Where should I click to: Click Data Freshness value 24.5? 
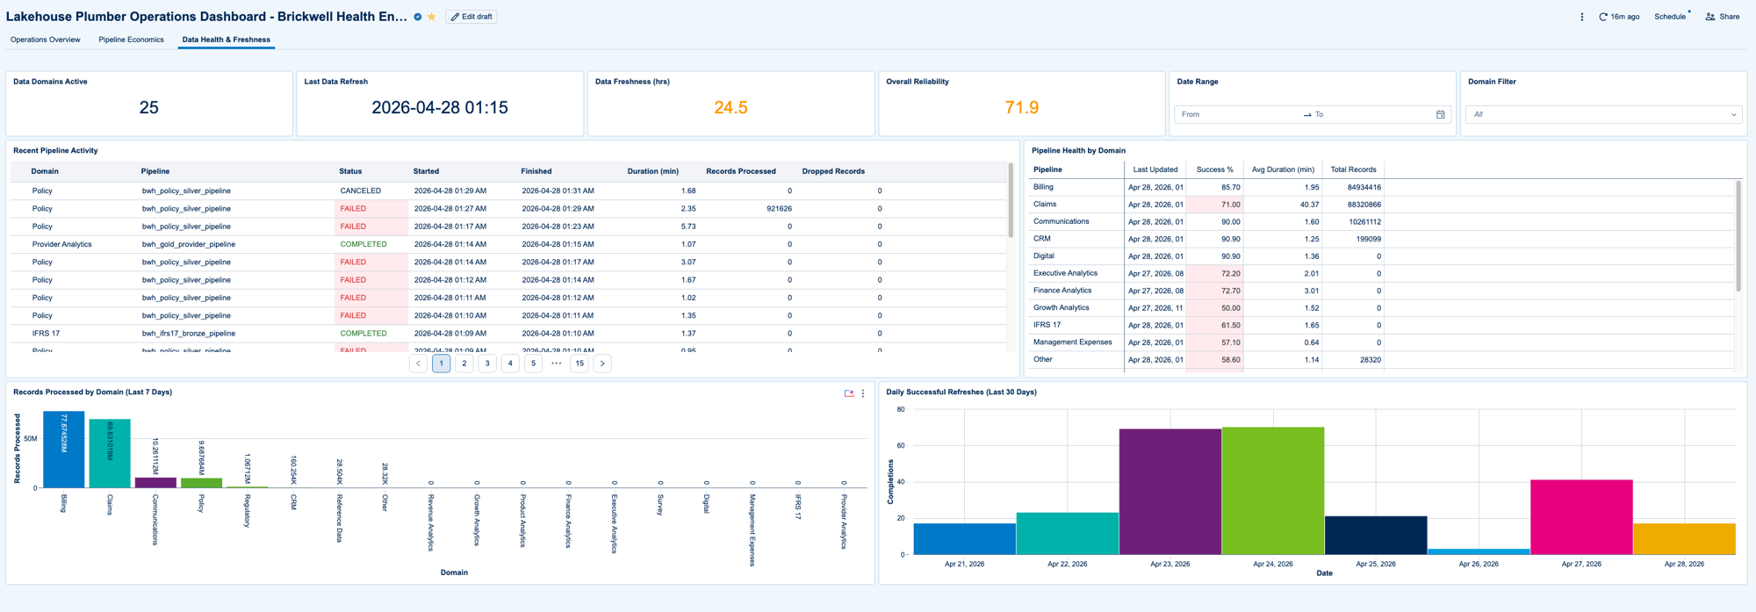pos(730,108)
